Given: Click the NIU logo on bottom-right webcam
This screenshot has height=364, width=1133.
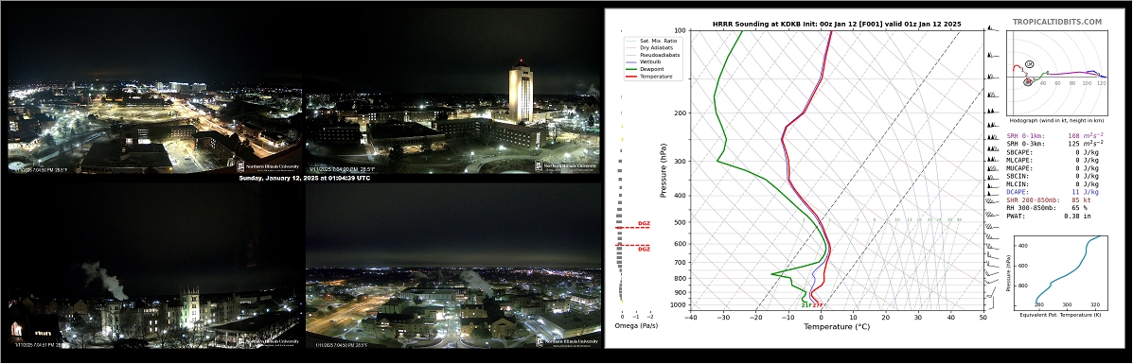Looking at the screenshot, I should [567, 342].
